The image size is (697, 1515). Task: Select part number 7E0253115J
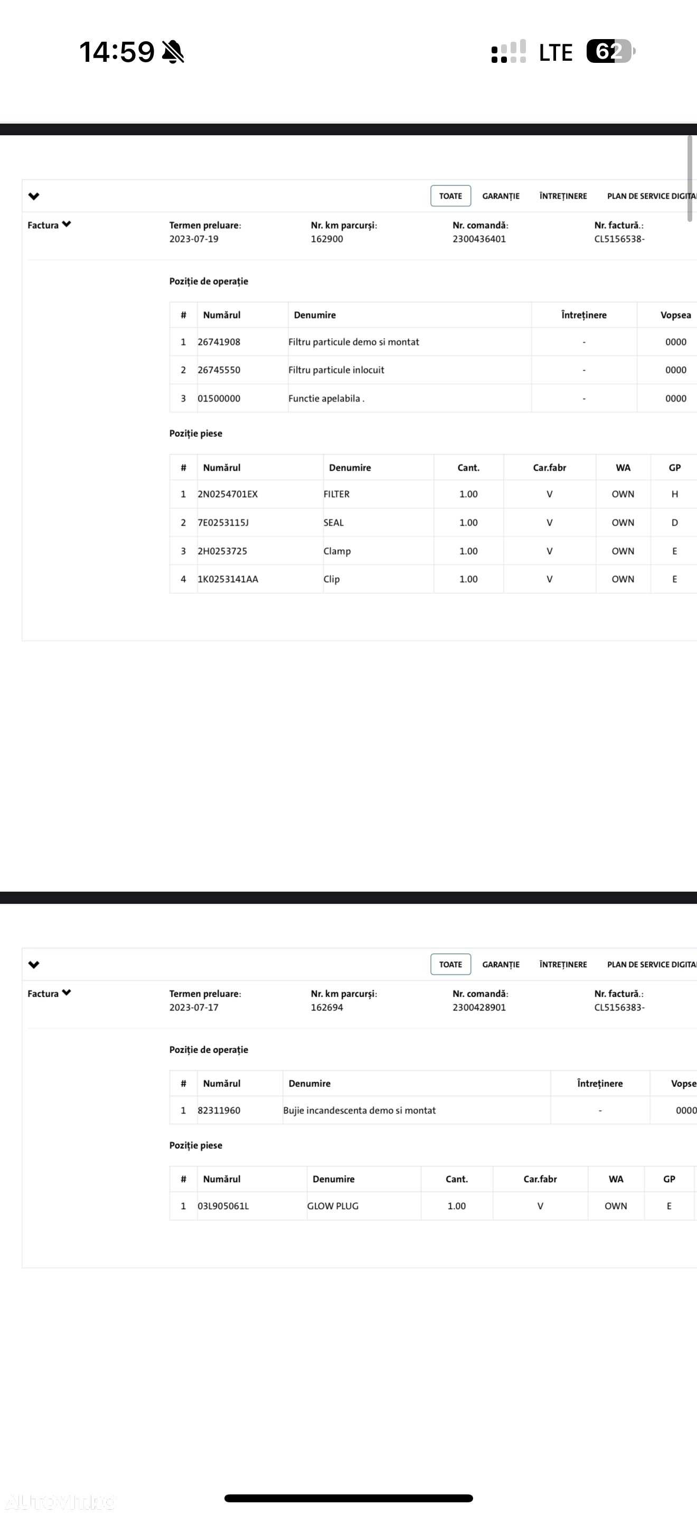(x=223, y=522)
